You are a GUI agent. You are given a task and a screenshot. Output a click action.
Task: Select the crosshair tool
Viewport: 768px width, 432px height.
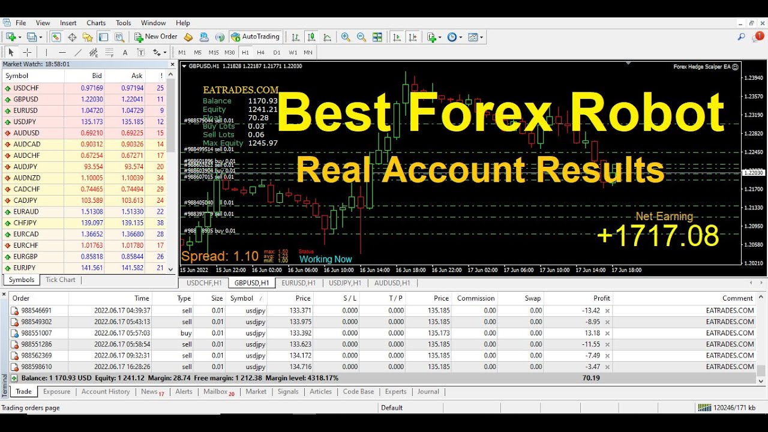pos(27,52)
